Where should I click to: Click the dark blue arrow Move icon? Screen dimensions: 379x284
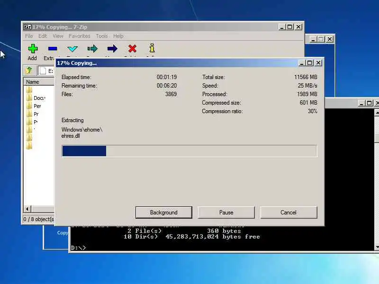pyautogui.click(x=112, y=49)
